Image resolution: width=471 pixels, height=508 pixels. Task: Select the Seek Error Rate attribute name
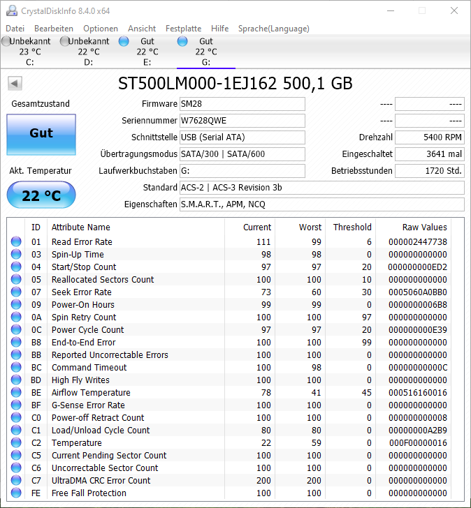coord(82,292)
